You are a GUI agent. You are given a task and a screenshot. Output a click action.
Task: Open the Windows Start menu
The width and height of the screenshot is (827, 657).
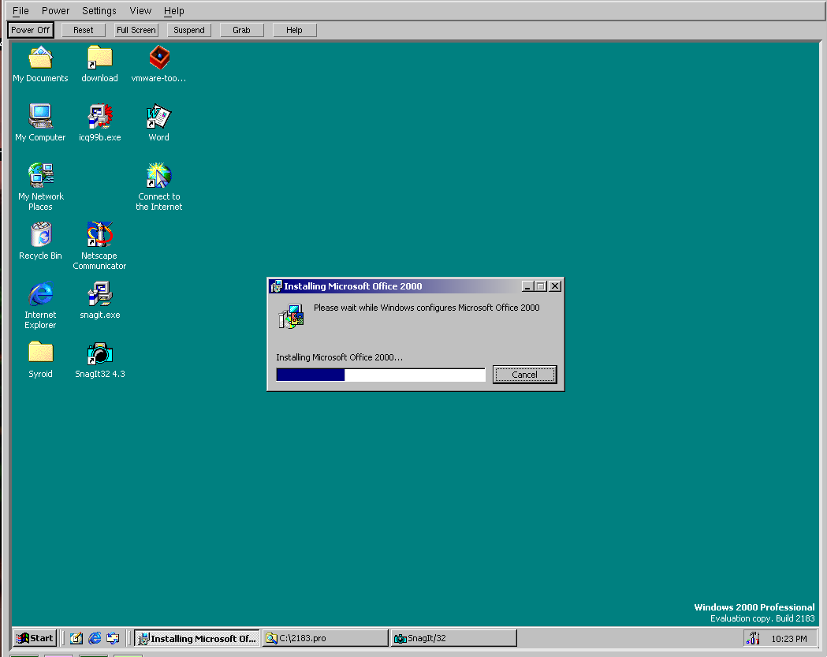pyautogui.click(x=35, y=638)
